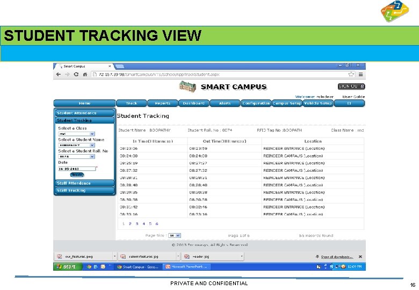Open the Home menu
This screenshot has height=290, width=419.
coord(84,103)
